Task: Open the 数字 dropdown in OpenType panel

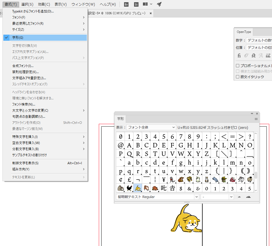Action: click(259, 40)
